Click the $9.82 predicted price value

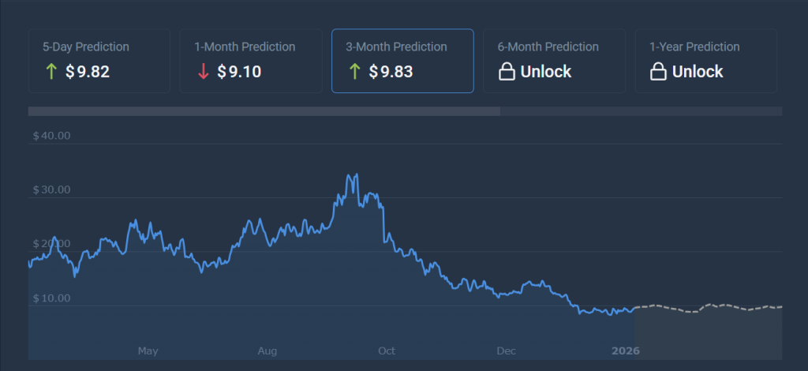88,72
